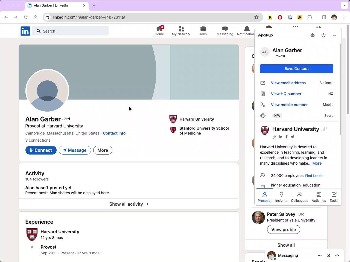Toggle the browser side panel icon
The width and height of the screenshot is (350, 262).
click(x=324, y=17)
